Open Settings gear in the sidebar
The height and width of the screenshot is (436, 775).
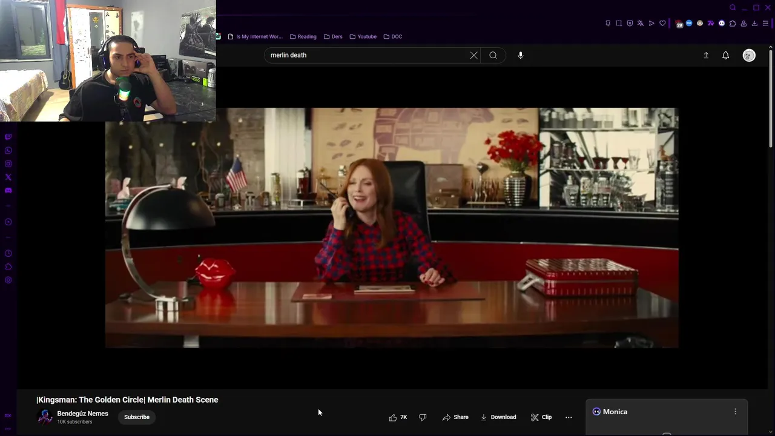[x=8, y=280]
